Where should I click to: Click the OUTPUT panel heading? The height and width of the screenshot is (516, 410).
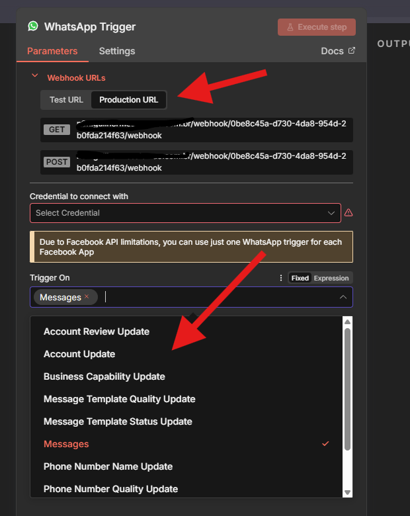(x=393, y=44)
